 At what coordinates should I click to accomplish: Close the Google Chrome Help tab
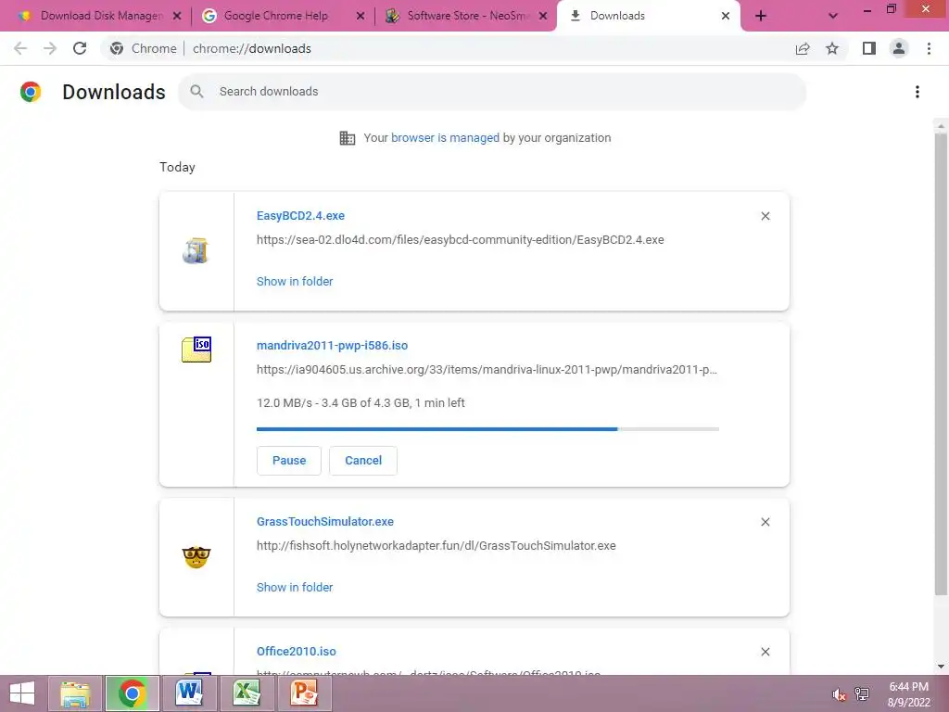coord(361,17)
